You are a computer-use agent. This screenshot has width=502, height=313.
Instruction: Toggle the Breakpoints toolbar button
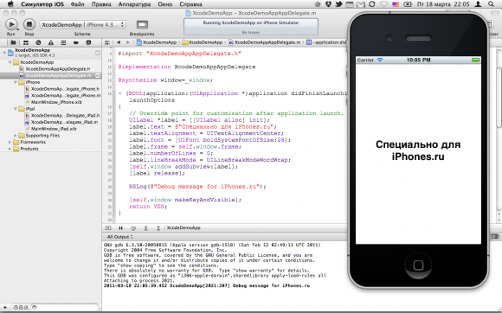[142, 24]
